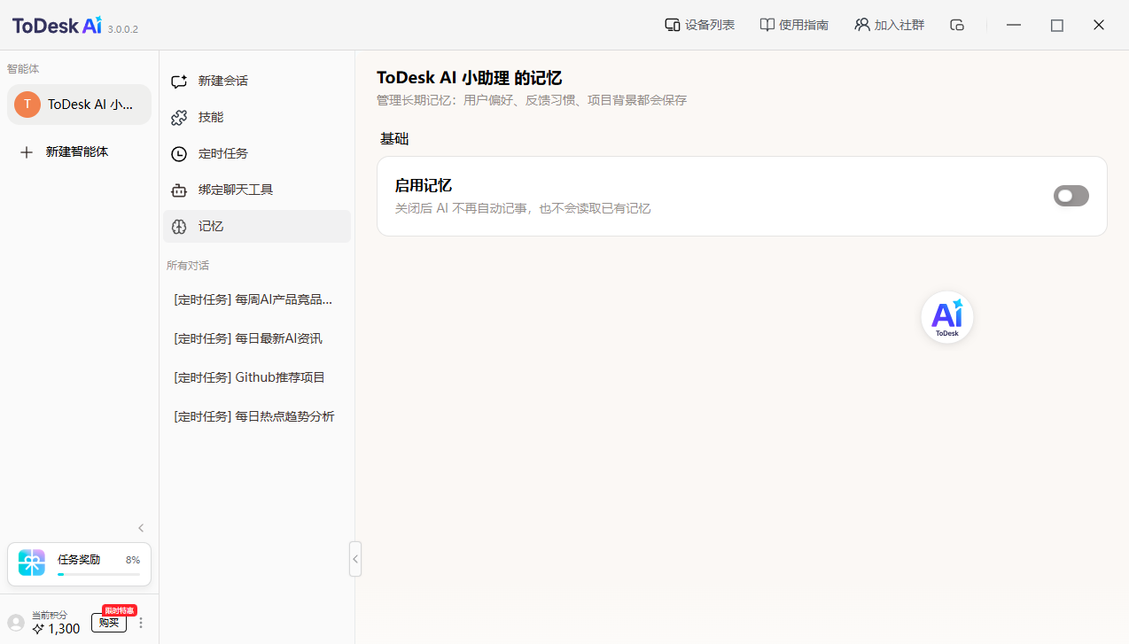Click 加入社群 join community
The image size is (1129, 644).
(889, 25)
